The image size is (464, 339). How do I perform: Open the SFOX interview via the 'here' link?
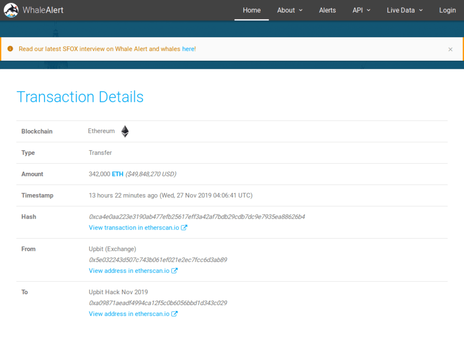188,49
